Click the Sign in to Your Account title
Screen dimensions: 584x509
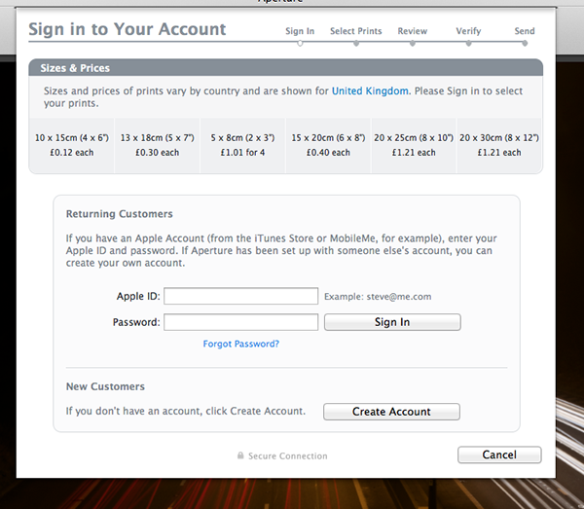click(127, 29)
